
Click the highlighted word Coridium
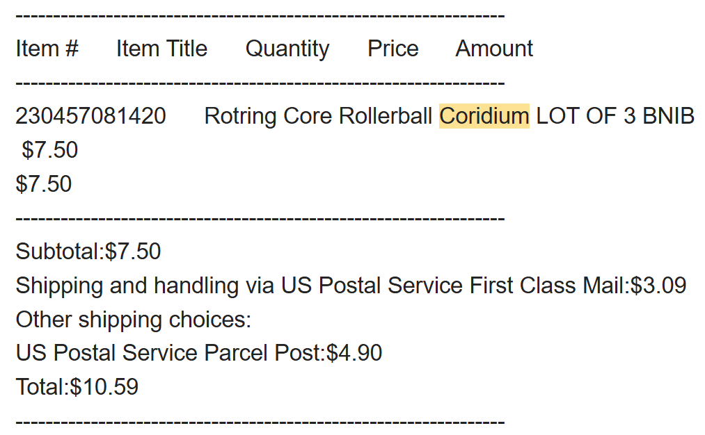point(484,116)
